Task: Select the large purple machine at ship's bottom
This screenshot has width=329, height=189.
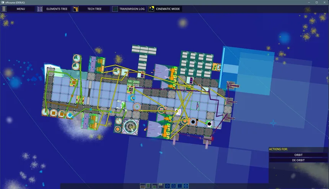Action: pos(160,130)
